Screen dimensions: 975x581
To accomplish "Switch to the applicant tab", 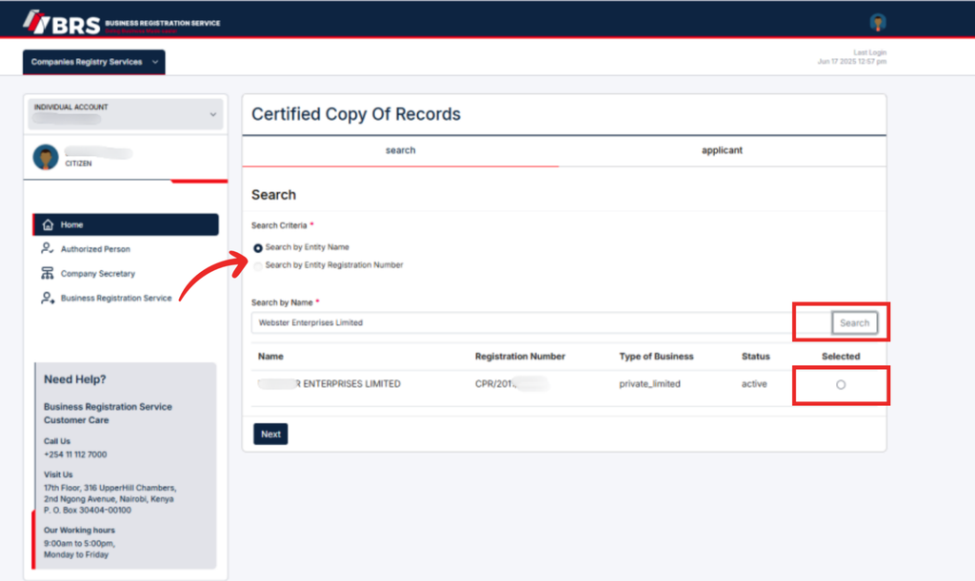I will coord(722,150).
